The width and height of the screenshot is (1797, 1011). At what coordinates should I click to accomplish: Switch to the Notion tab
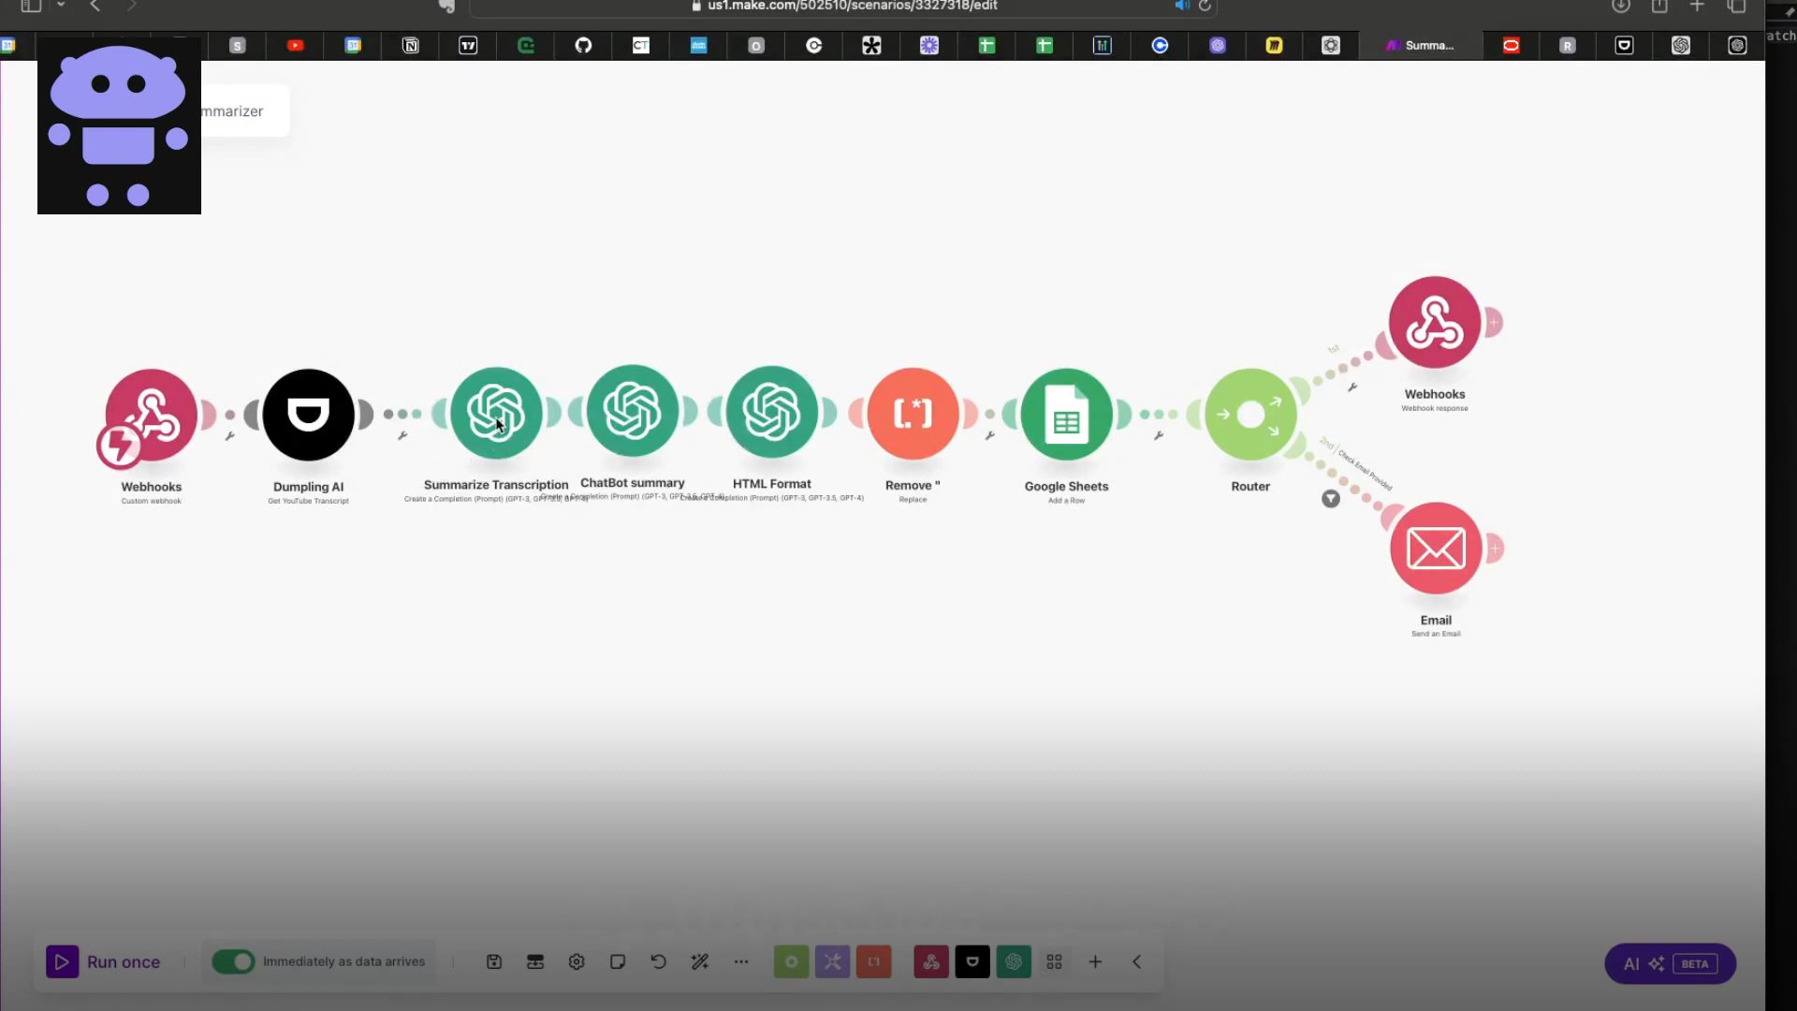[x=411, y=45]
